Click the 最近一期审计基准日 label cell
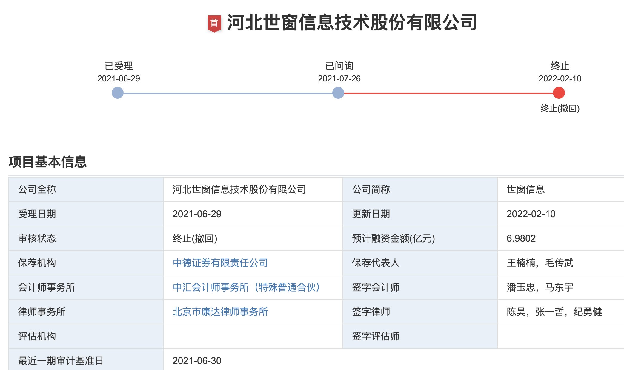Screen dimensions: 624x370 86,360
